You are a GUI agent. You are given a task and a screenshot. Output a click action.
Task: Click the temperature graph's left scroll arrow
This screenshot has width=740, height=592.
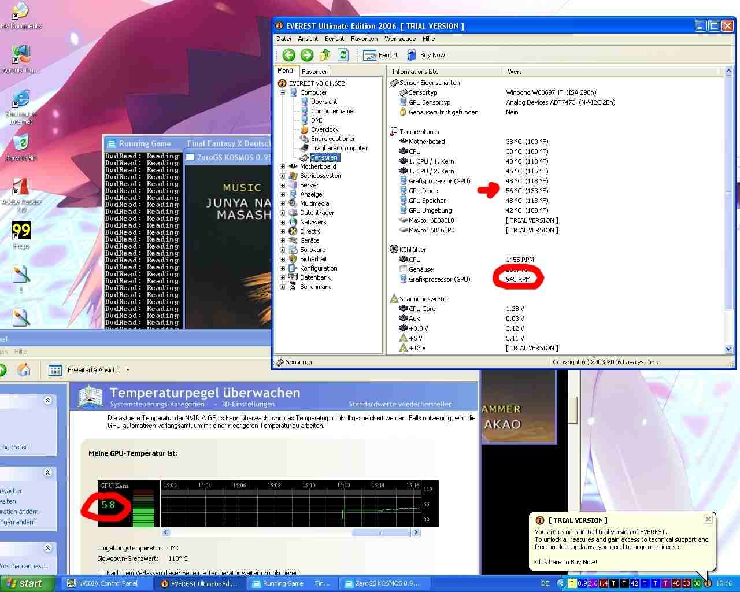coord(166,533)
